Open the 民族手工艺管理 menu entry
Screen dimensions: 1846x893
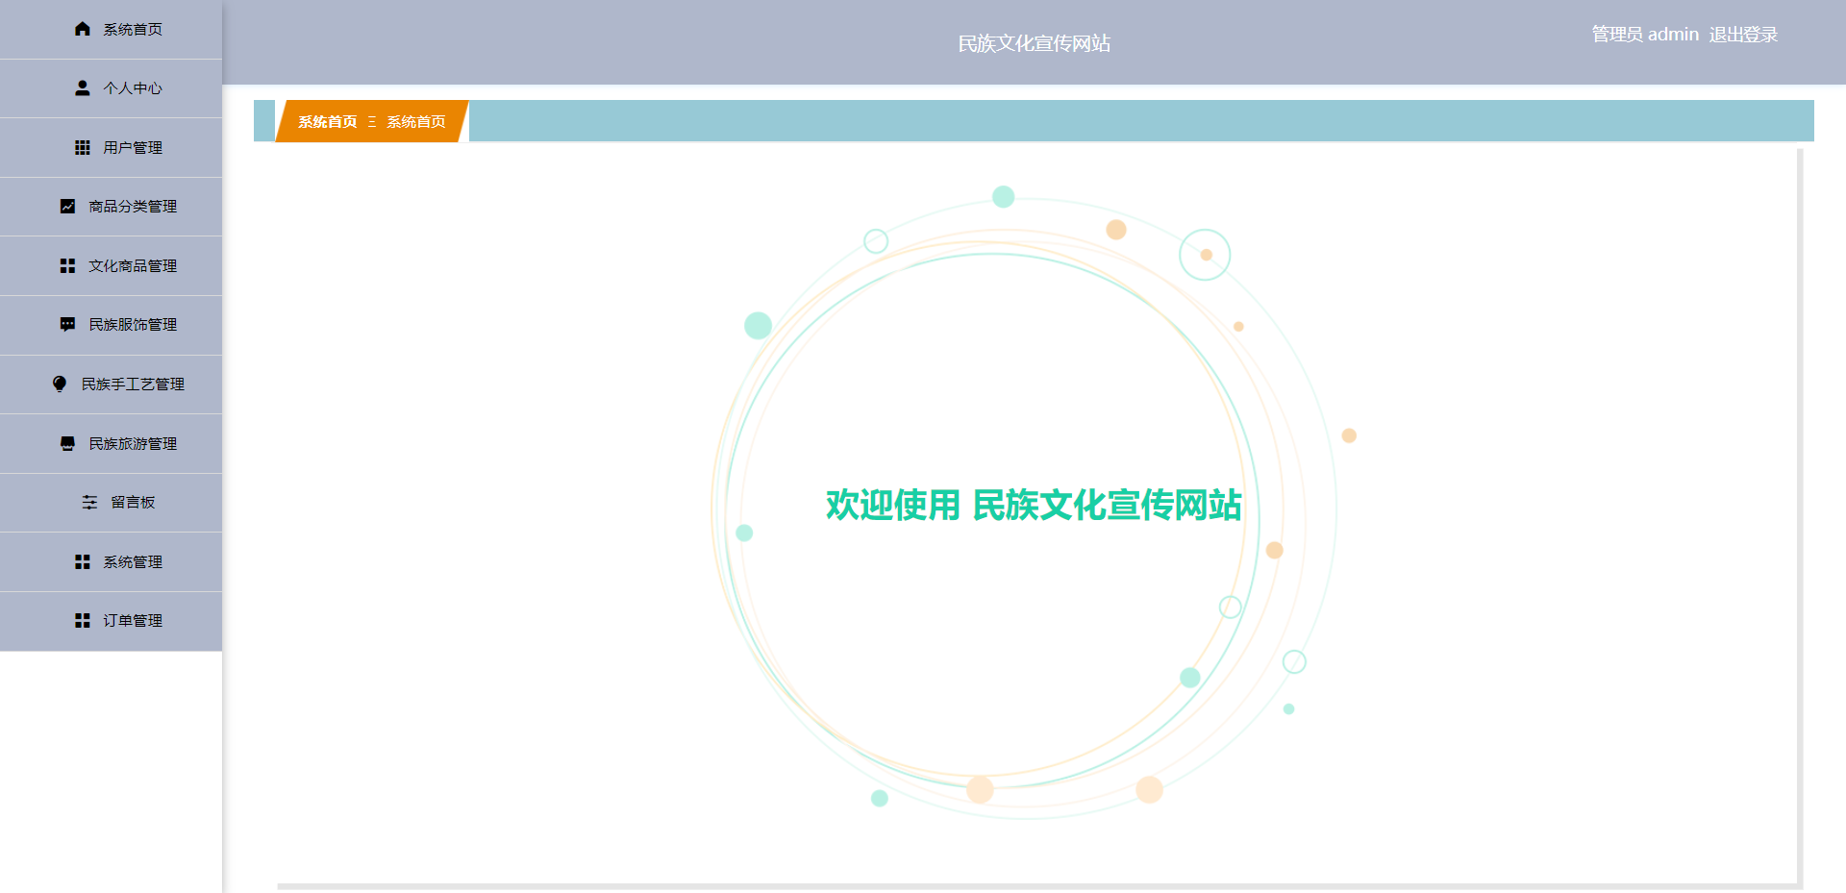pyautogui.click(x=111, y=384)
